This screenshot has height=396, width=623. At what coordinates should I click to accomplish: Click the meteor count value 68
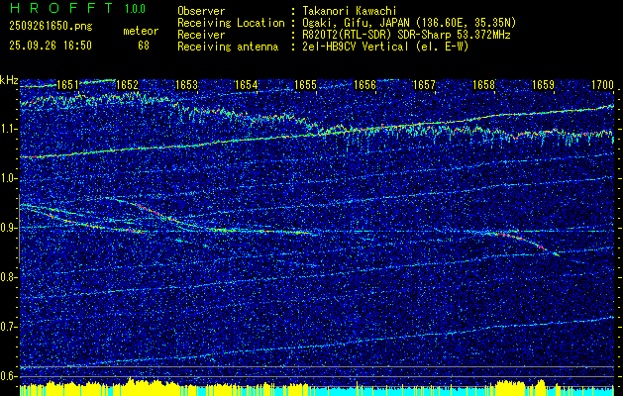tap(144, 45)
